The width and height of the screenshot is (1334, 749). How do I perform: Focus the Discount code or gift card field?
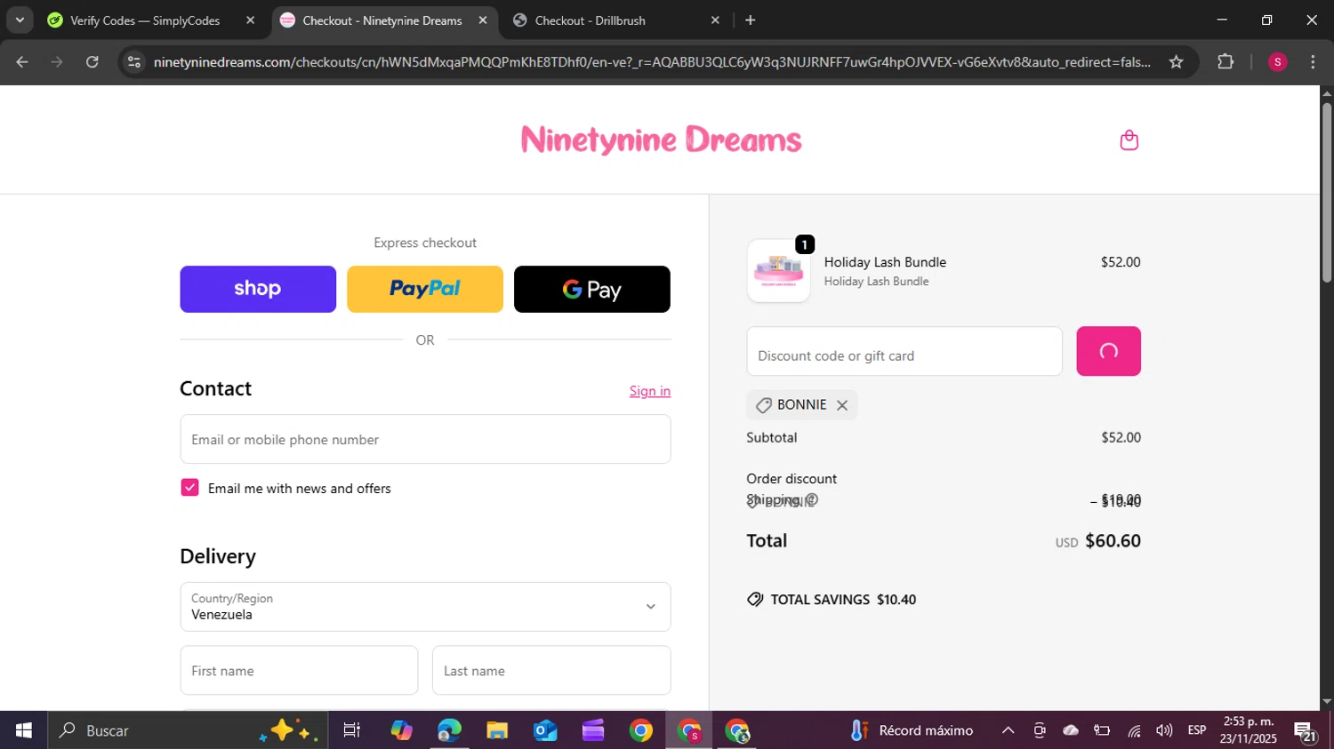tap(904, 352)
